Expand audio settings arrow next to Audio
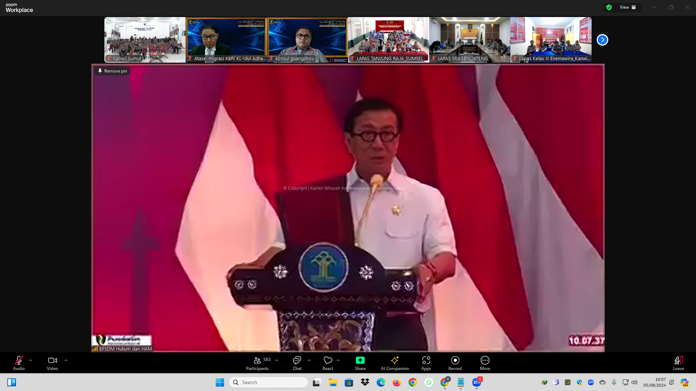 [x=30, y=361]
